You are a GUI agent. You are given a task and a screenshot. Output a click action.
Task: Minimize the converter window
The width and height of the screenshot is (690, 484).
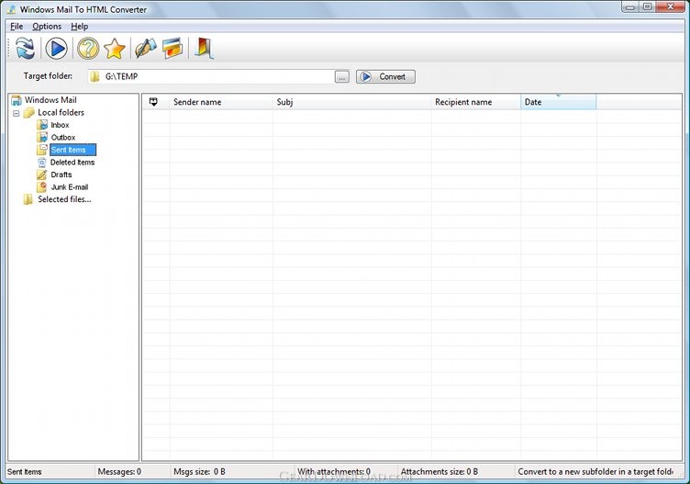[630, 6]
